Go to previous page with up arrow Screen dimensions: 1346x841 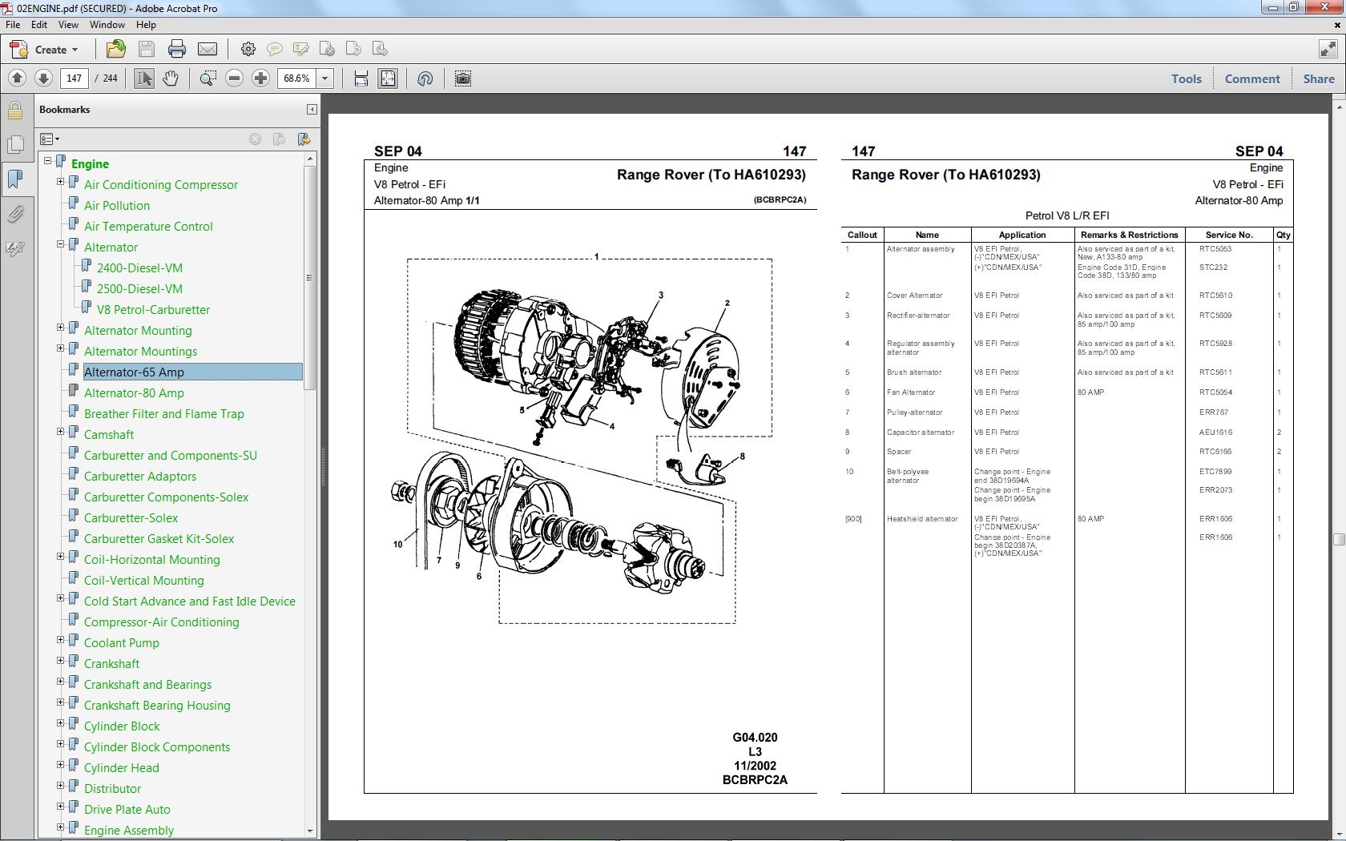point(18,78)
